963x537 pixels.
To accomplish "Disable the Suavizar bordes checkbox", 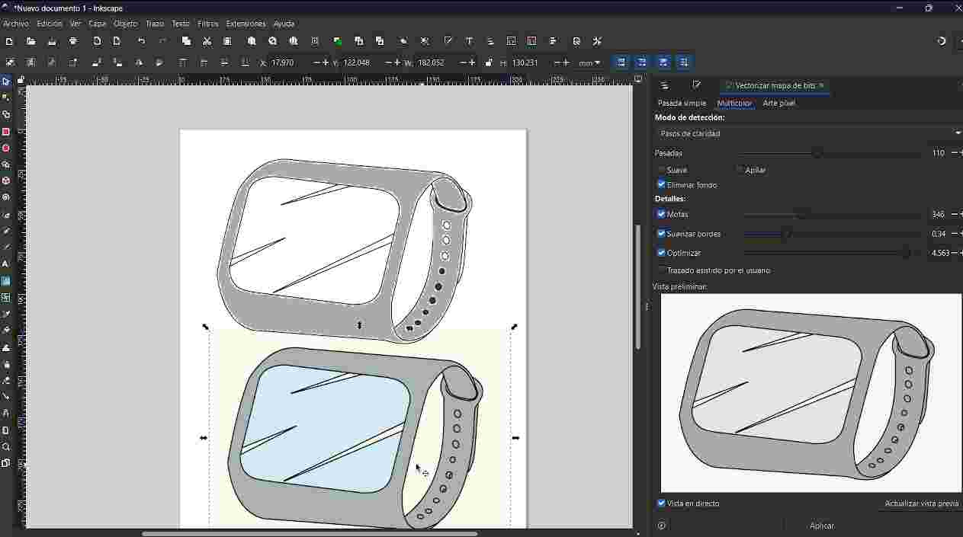I will pos(661,234).
